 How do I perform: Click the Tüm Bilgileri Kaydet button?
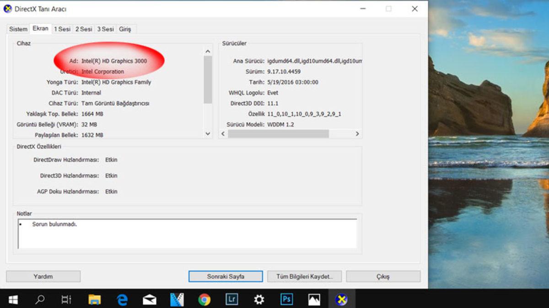point(303,277)
